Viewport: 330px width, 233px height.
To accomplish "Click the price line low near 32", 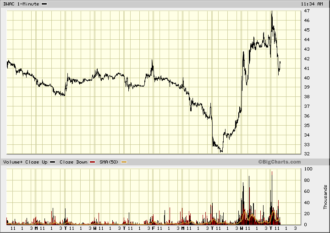I will 221,151.
